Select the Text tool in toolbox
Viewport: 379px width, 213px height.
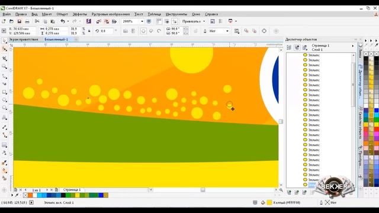pos(4,118)
